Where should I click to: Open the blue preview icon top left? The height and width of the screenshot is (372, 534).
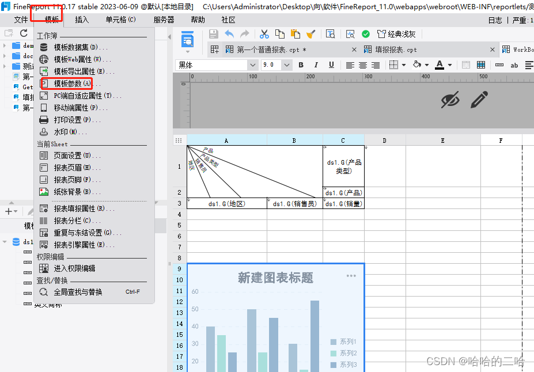(x=187, y=40)
